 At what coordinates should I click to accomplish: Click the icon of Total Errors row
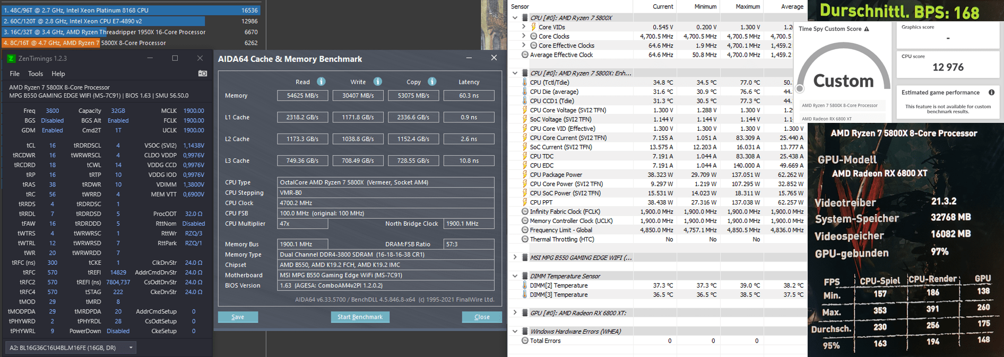tap(525, 341)
